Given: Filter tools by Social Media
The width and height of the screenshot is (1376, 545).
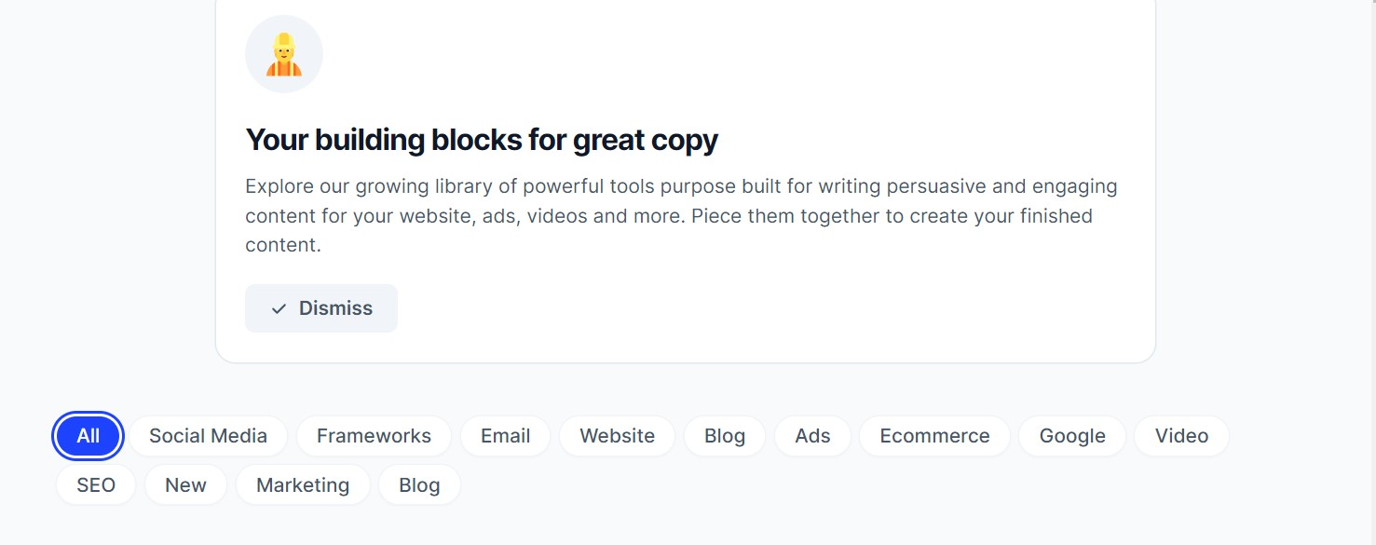Looking at the screenshot, I should click(x=208, y=436).
